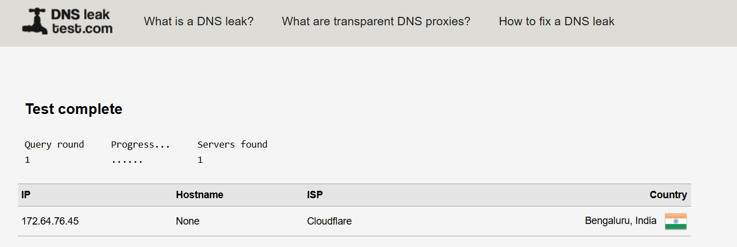Click the 'Progress...' label
Image resolution: width=737 pixels, height=247 pixels.
tap(140, 144)
